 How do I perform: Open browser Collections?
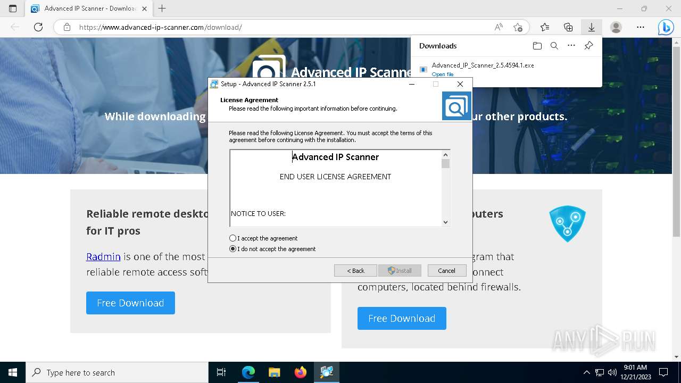point(568,27)
